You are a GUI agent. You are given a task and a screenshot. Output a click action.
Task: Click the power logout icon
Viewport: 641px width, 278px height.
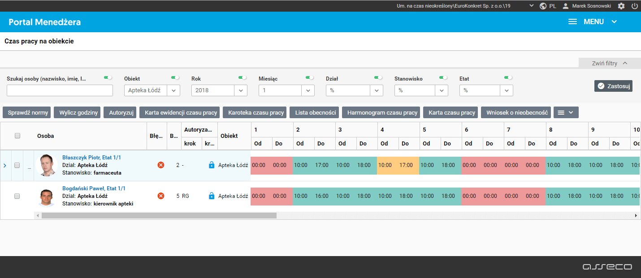click(635, 6)
